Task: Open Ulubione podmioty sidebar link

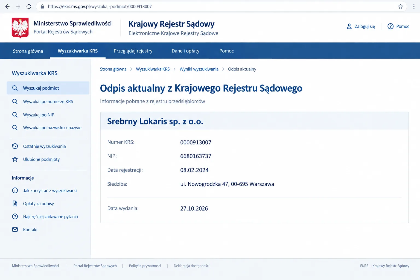Action: point(41,159)
